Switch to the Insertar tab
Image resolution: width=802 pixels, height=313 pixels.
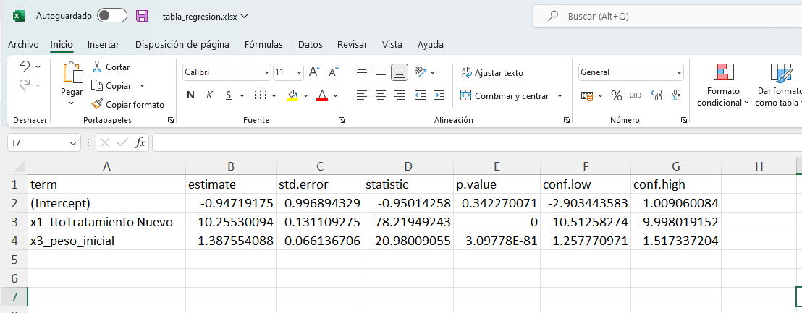click(x=104, y=45)
